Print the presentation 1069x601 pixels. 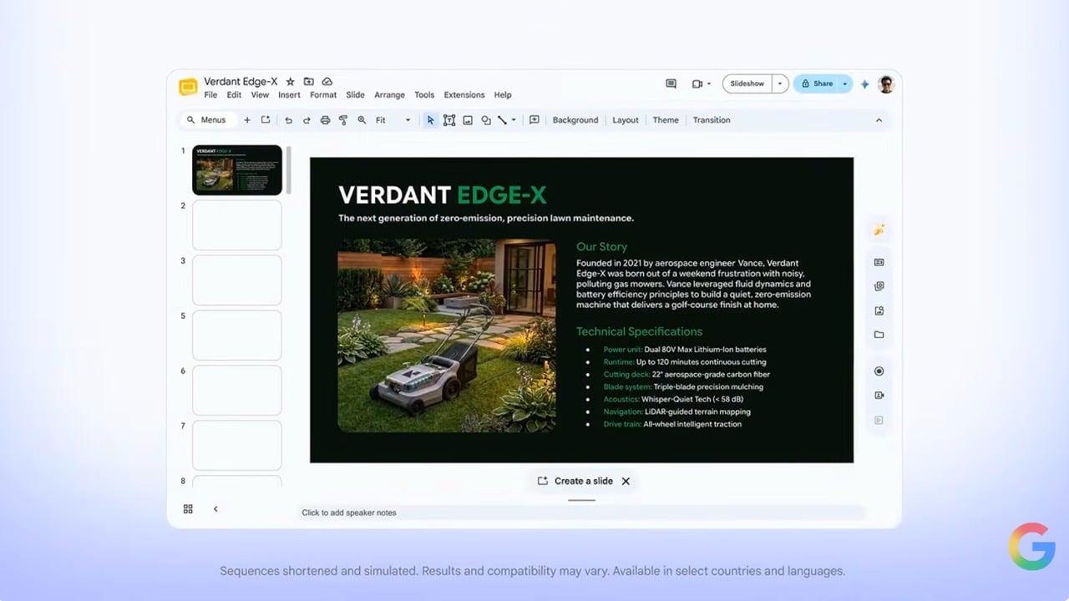325,120
